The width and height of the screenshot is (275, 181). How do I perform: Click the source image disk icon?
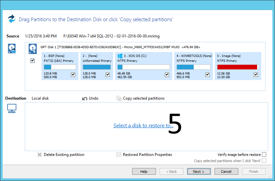coord(12,49)
